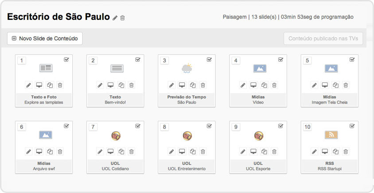The width and height of the screenshot is (374, 193).
Task: Select the weather thumbnail on slide 3
Action: pos(187,68)
